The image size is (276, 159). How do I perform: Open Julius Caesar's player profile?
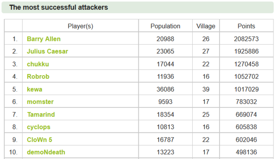[x=47, y=51]
